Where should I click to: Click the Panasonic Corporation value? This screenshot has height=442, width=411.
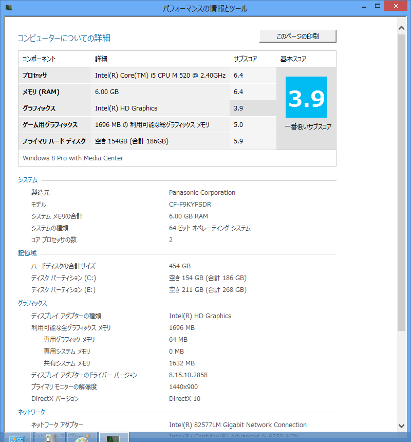202,193
